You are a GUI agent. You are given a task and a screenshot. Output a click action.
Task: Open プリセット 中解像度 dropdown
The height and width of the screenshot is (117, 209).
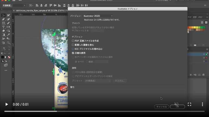pyautogui.click(x=98, y=81)
